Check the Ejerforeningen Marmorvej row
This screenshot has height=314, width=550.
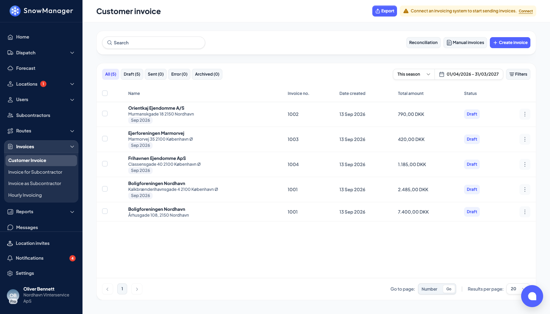click(x=105, y=139)
